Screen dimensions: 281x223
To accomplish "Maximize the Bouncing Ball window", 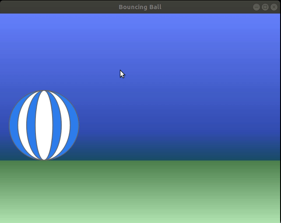I will pyautogui.click(x=265, y=7).
